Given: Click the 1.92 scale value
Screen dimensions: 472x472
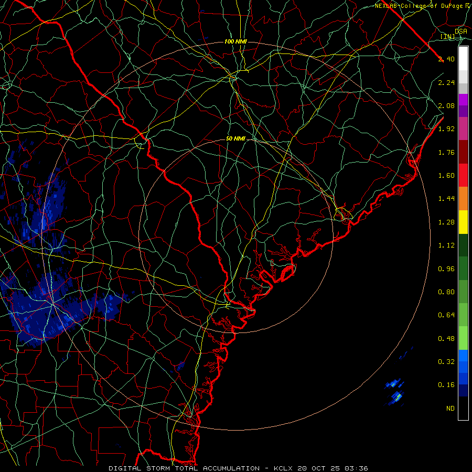Looking at the screenshot, I should pyautogui.click(x=446, y=129).
